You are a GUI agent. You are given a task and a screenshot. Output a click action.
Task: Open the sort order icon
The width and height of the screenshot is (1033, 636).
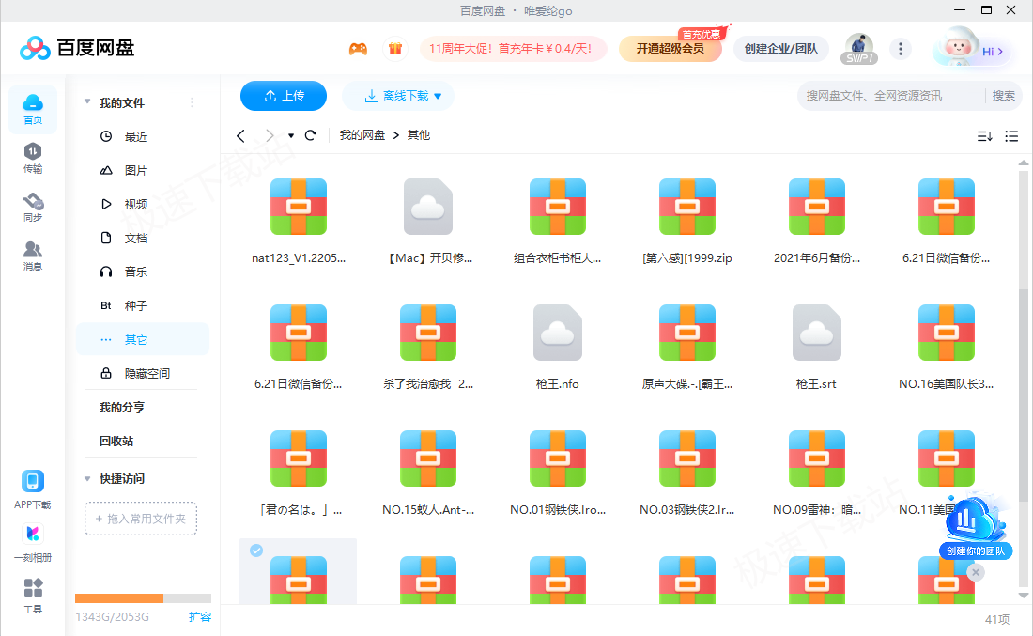pyautogui.click(x=984, y=136)
